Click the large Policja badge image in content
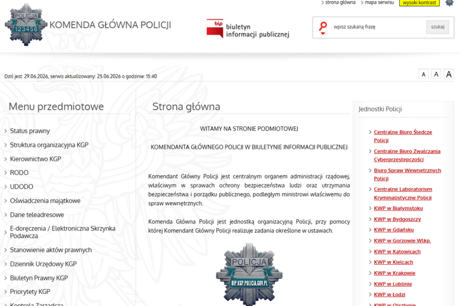Screen dimensions: 460x306 pos(249,274)
